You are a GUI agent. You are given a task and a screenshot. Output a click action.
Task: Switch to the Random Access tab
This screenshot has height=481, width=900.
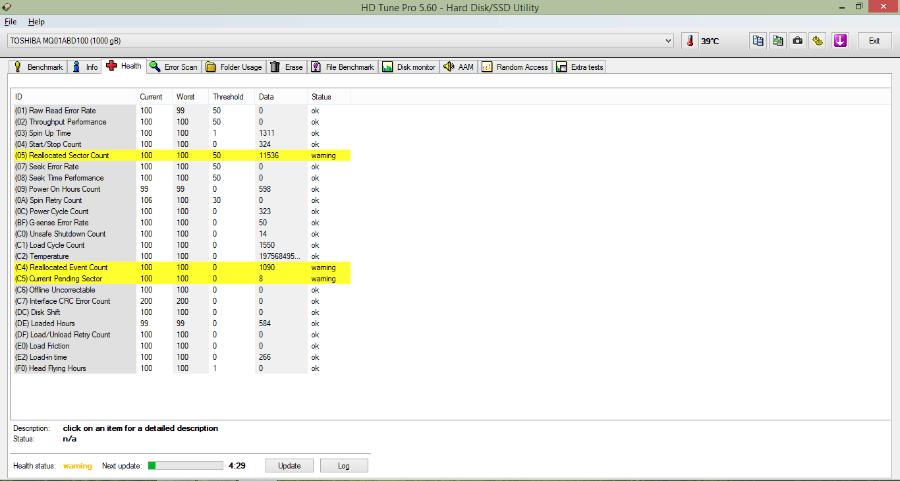click(x=515, y=67)
